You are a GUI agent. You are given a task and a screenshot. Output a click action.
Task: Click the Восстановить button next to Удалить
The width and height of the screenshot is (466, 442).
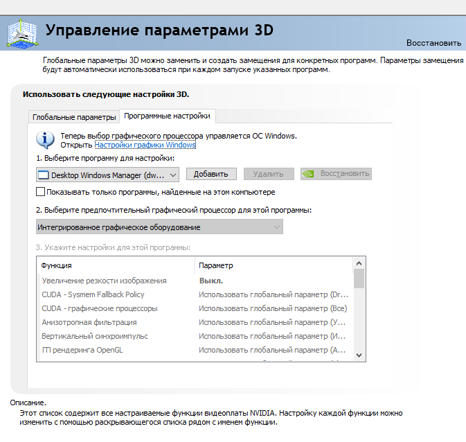pyautogui.click(x=336, y=174)
